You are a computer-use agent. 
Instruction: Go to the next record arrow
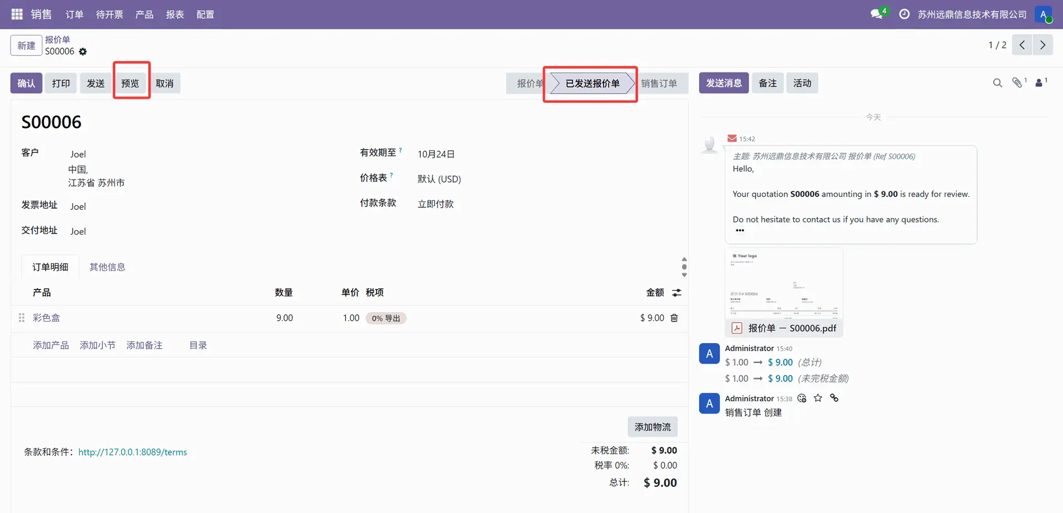(1043, 45)
